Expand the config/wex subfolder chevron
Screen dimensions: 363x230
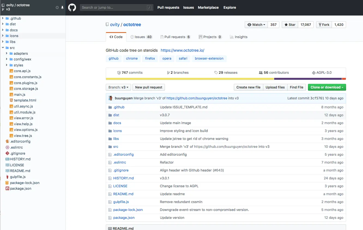pos(7,59)
